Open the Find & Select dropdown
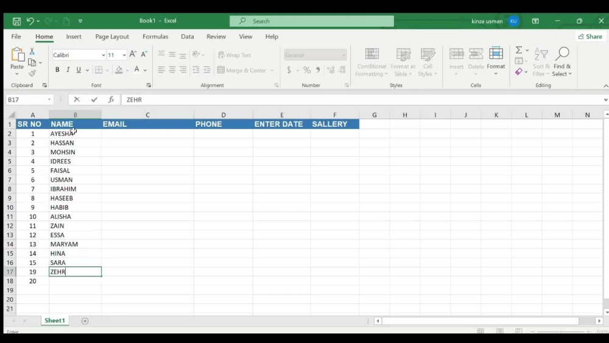This screenshot has width=609, height=343. click(x=562, y=62)
